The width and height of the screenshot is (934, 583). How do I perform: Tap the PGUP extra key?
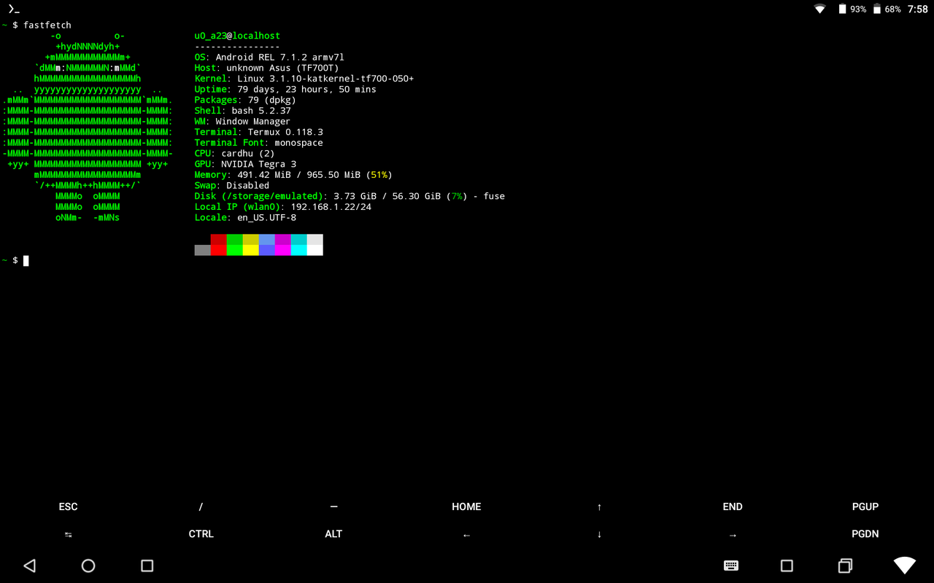(x=865, y=506)
